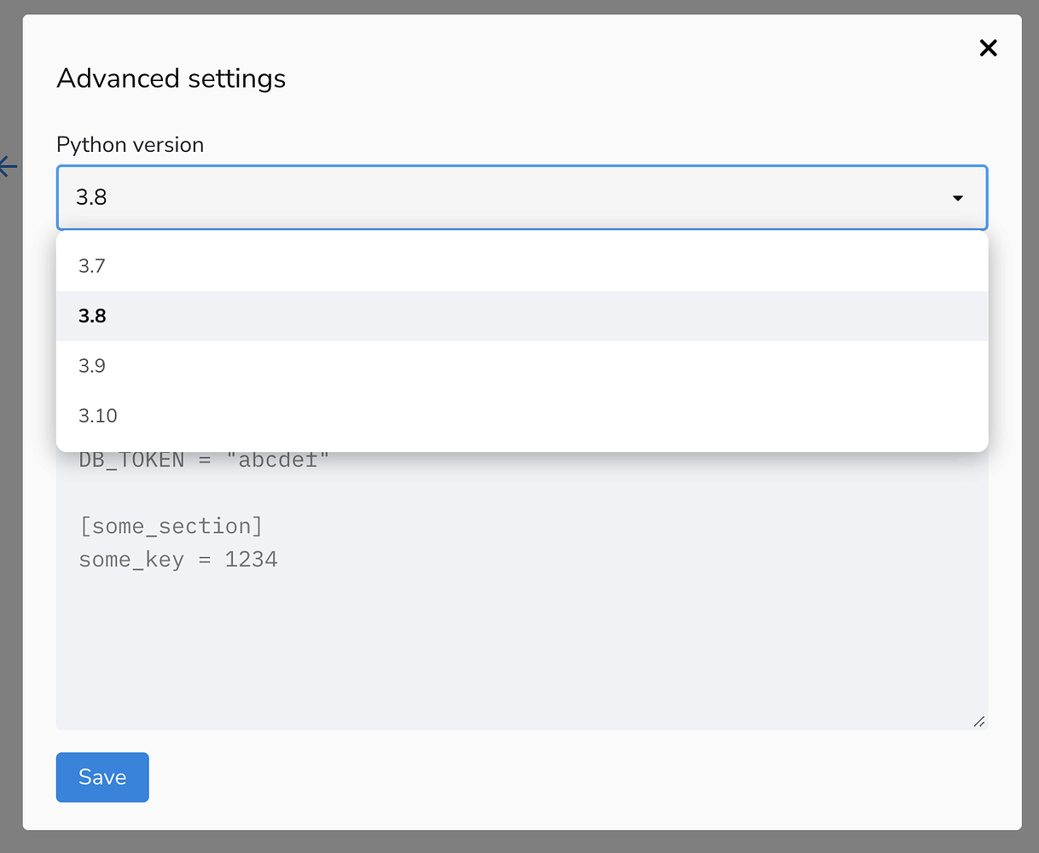Click the "Python version" field label
Image resolution: width=1039 pixels, height=853 pixels.
(130, 145)
